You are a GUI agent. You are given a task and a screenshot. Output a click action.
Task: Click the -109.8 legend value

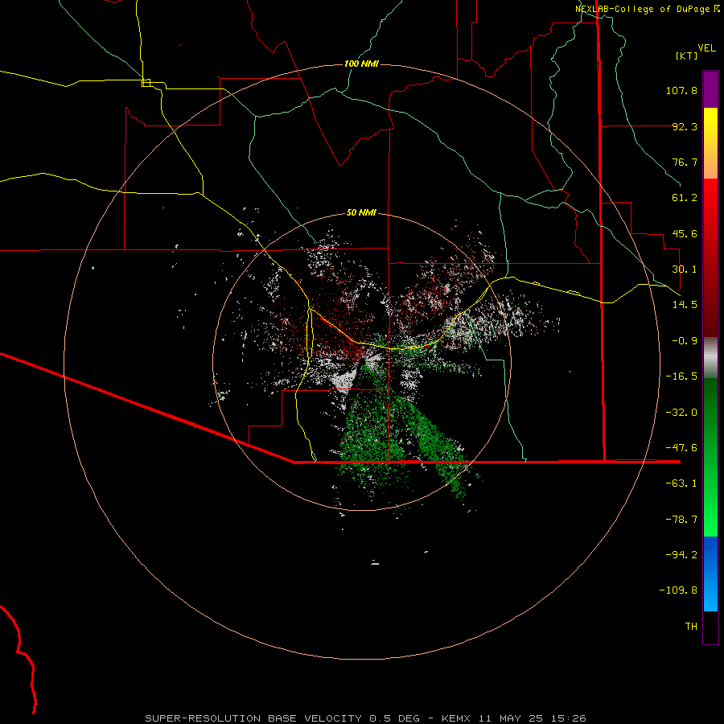click(678, 590)
